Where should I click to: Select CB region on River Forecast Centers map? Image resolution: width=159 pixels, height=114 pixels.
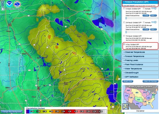(131, 98)
